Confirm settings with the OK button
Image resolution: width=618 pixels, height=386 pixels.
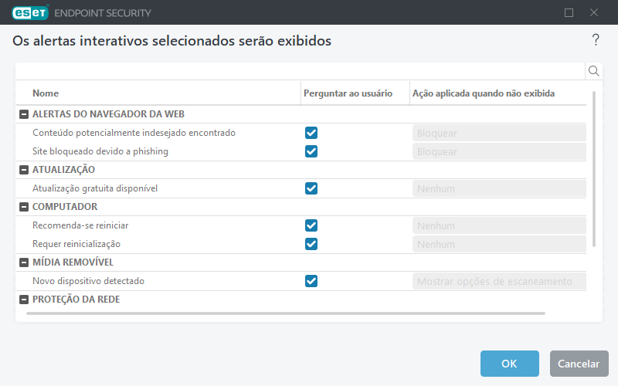point(509,364)
